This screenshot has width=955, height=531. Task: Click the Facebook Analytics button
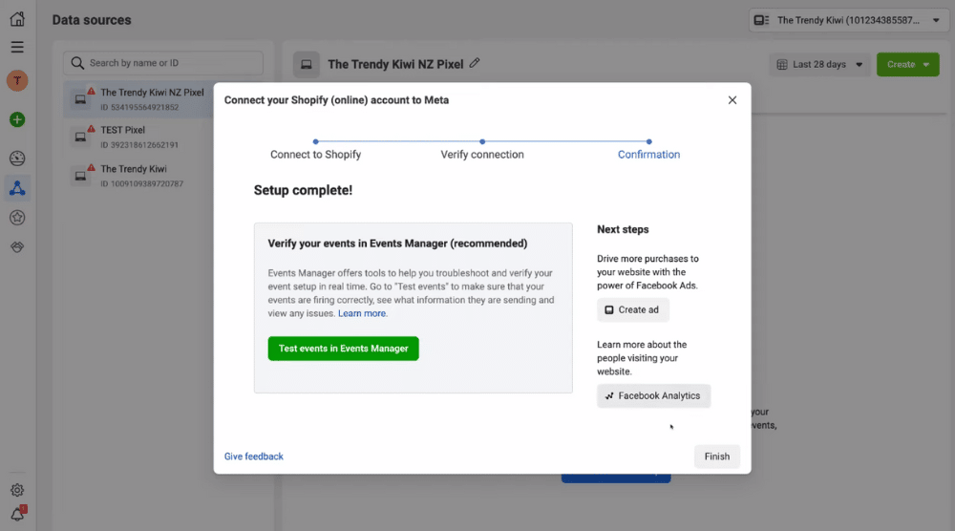click(x=653, y=395)
